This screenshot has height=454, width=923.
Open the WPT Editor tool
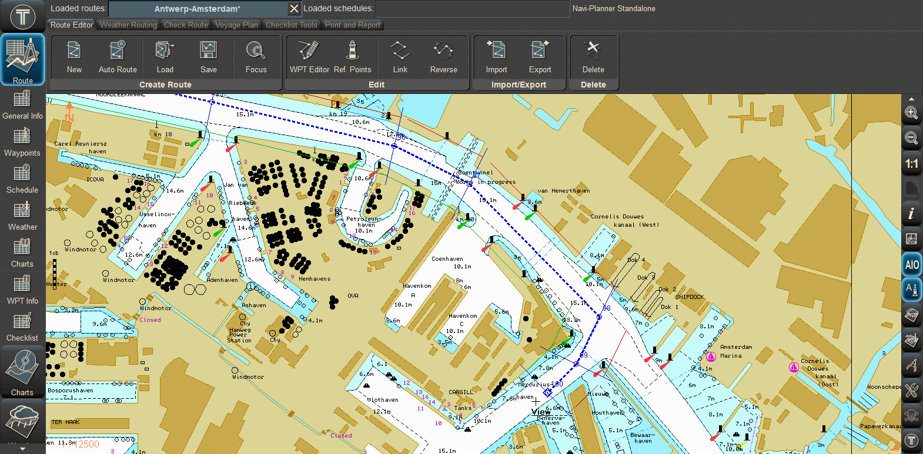pos(309,56)
